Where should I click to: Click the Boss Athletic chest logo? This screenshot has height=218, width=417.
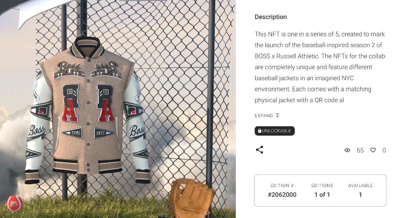pyautogui.click(x=69, y=71)
